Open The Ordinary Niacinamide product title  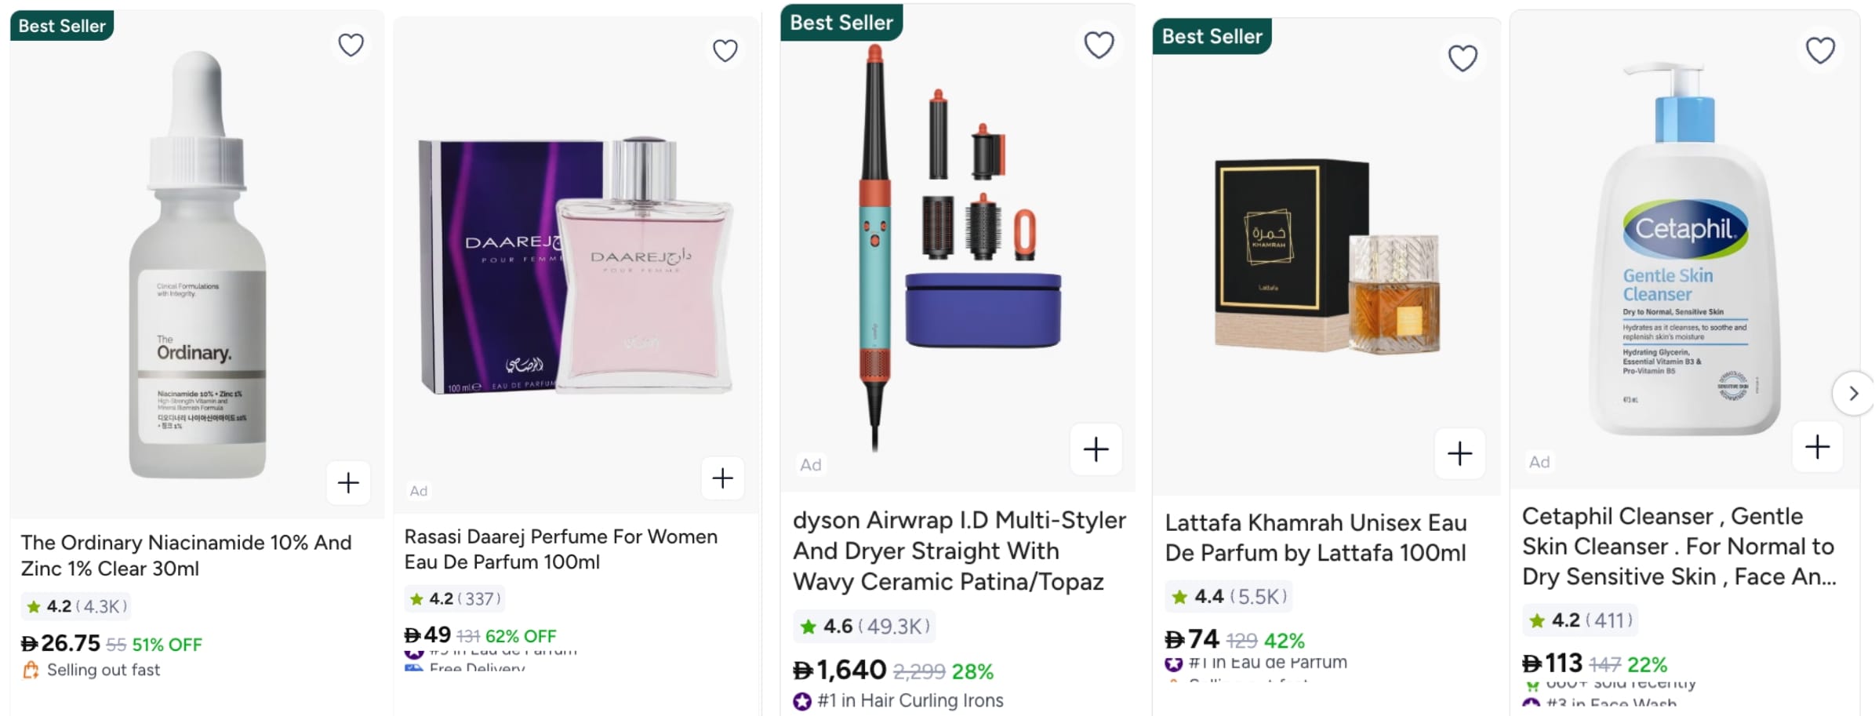186,555
